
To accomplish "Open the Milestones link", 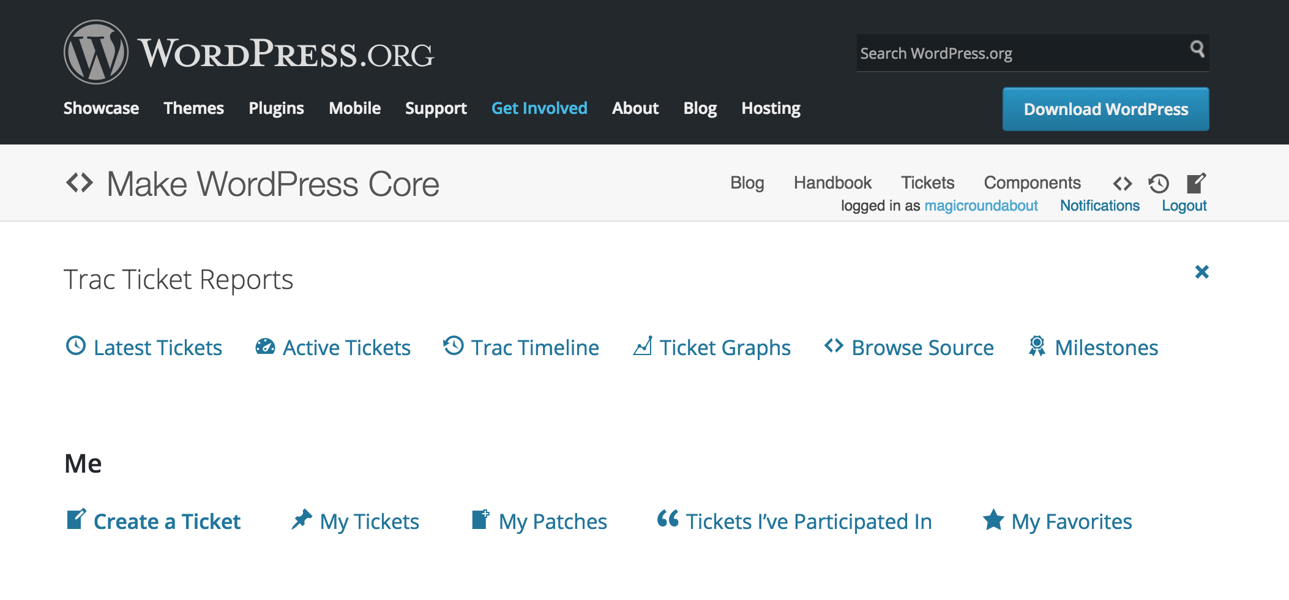I will coord(1107,348).
